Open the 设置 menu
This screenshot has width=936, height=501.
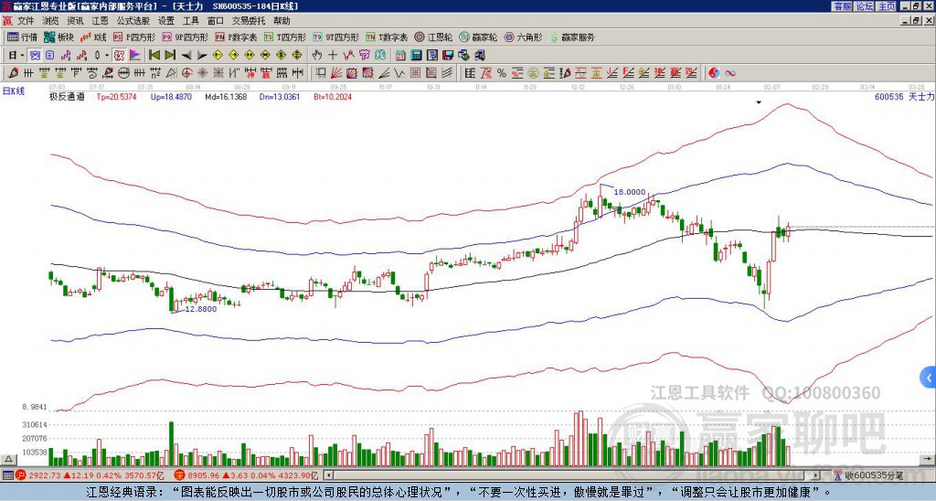[x=166, y=21]
